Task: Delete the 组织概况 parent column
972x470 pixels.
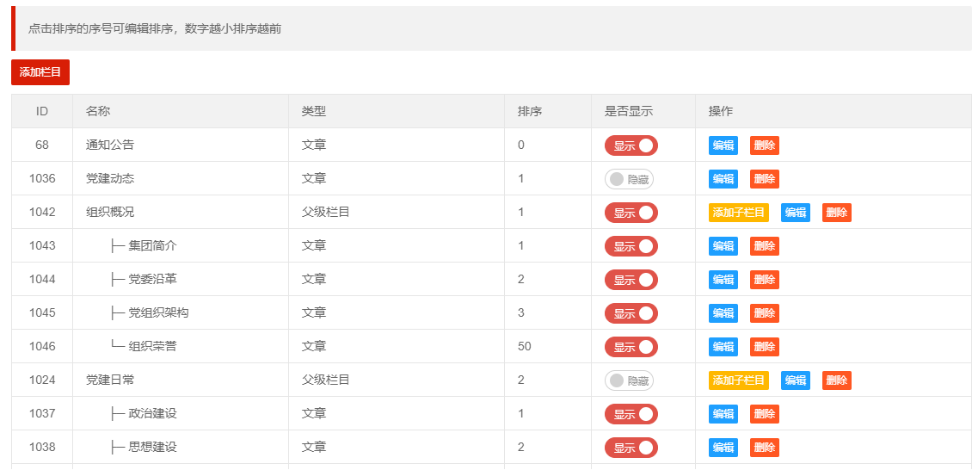Action: coord(836,213)
